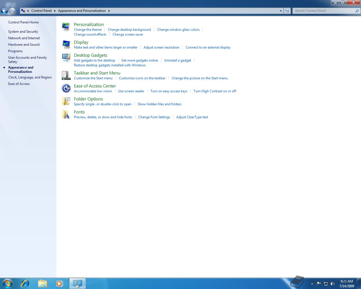Open the Desktop Gadgets icon
Viewport: 361px width, 289px height.
point(66,57)
